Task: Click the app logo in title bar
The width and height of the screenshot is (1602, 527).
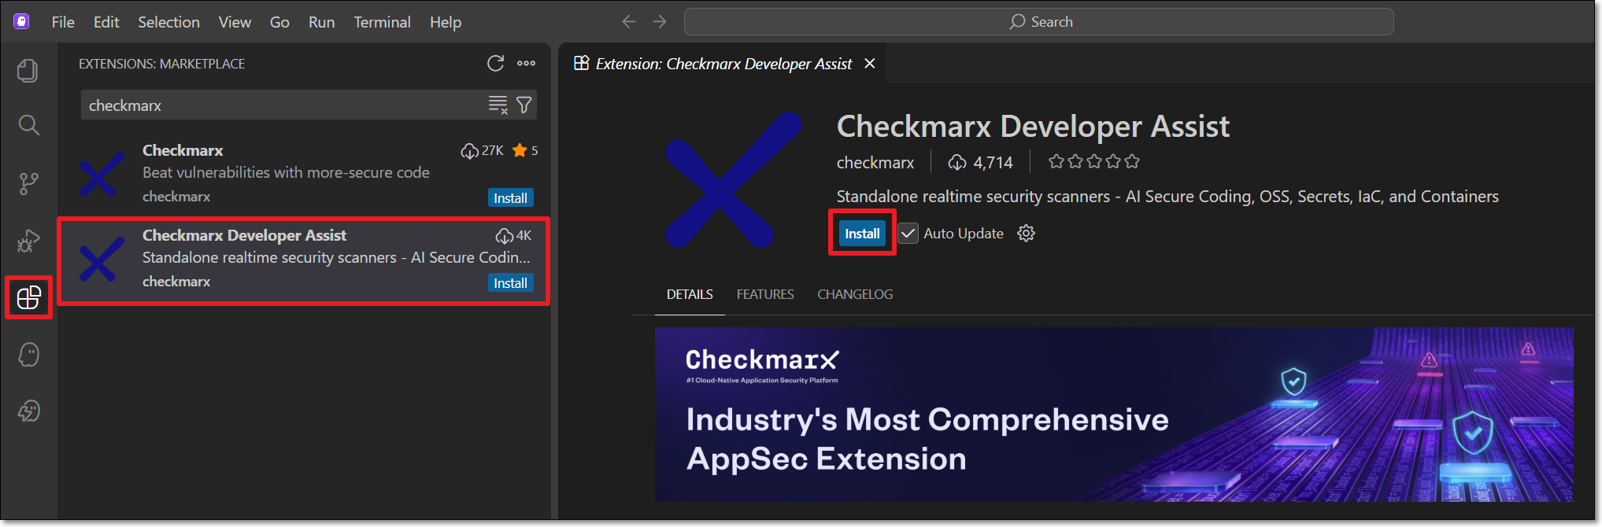Action: (x=21, y=21)
